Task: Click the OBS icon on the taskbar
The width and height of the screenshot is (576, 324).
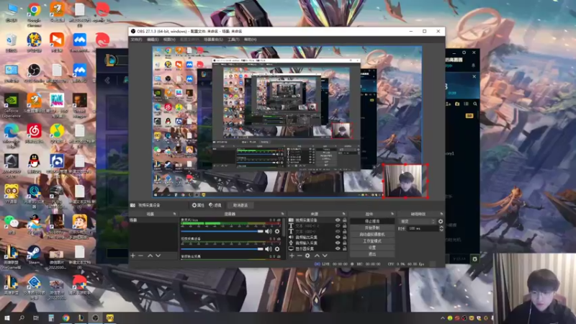Action: pyautogui.click(x=95, y=318)
